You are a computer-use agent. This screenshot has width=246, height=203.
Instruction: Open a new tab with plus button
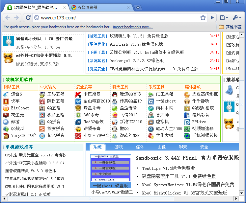coord(138,8)
